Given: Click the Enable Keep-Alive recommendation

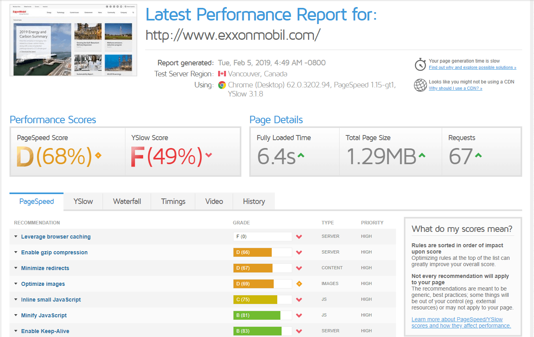Looking at the screenshot, I should (45, 331).
